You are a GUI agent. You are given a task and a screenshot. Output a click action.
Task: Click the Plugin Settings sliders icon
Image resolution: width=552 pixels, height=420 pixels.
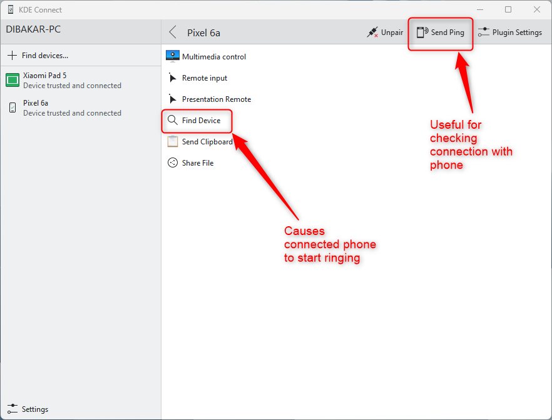(483, 32)
